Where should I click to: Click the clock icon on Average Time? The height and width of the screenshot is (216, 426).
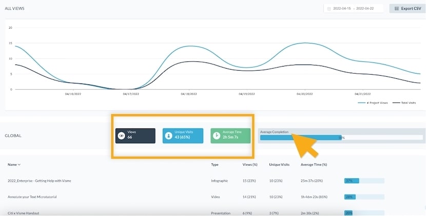tap(217, 136)
